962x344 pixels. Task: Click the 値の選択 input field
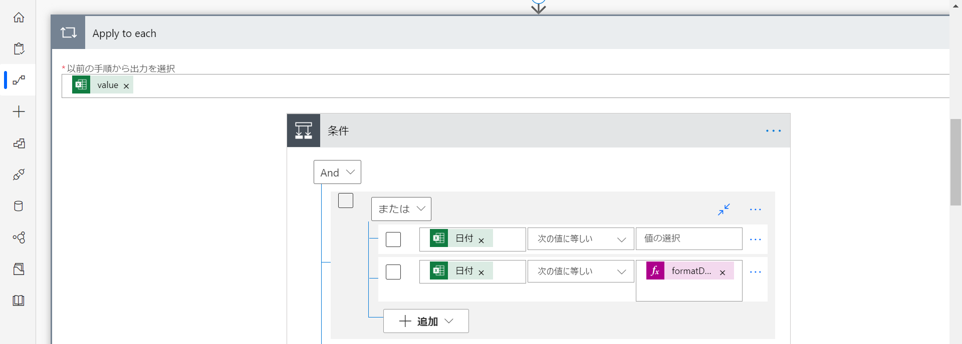pyautogui.click(x=689, y=238)
